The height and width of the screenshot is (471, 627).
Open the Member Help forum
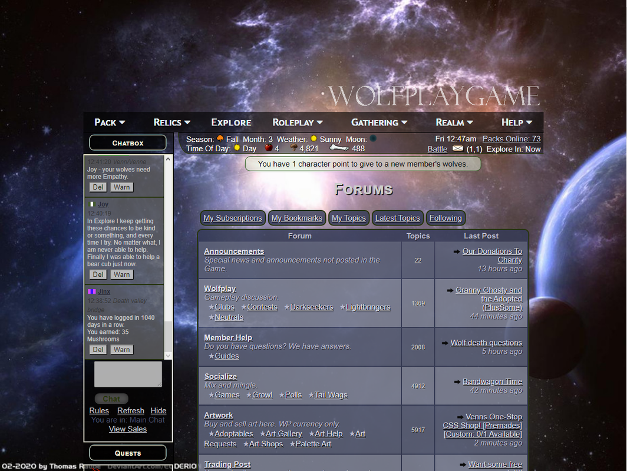tap(228, 337)
